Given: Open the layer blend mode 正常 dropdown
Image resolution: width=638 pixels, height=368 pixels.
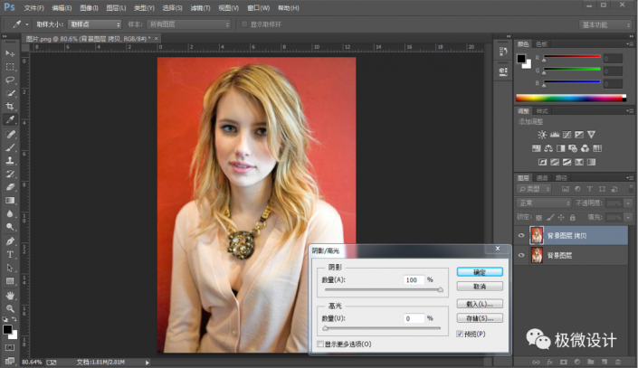Looking at the screenshot, I should (543, 204).
